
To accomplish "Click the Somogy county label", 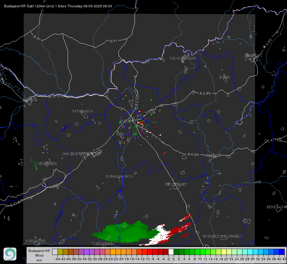I will coord(59,216).
